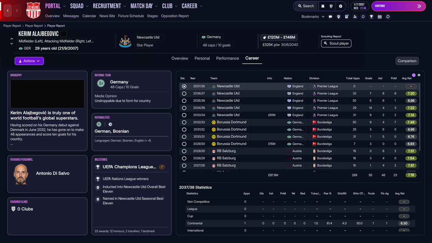The image size is (432, 243).
Task: Click the 1/7/2037 date and time display
Action: coord(360,6)
